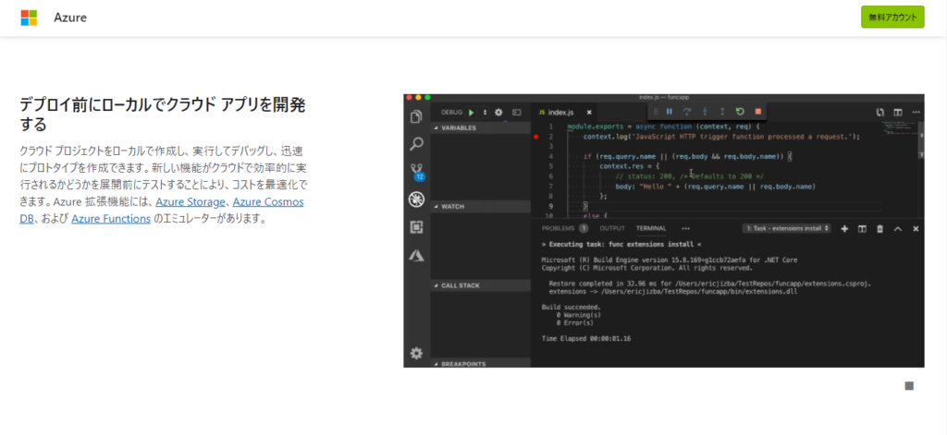Screen dimensions: 947x435
Task: Click the 無料アカウント button
Action: pyautogui.click(x=892, y=18)
